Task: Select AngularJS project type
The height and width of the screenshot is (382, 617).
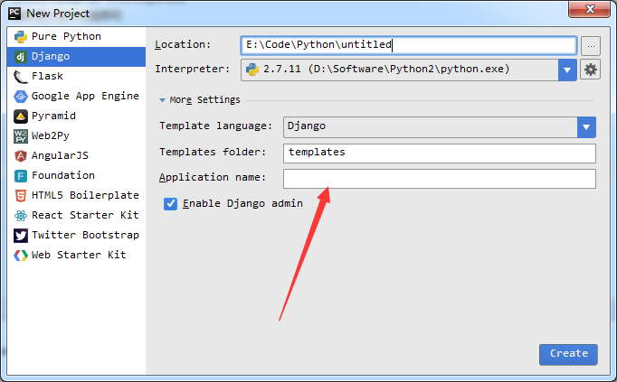Action: 76,156
